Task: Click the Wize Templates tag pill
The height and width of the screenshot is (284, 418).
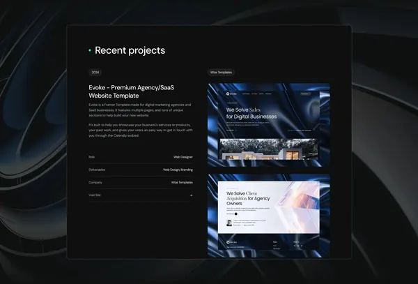Action: [221, 73]
